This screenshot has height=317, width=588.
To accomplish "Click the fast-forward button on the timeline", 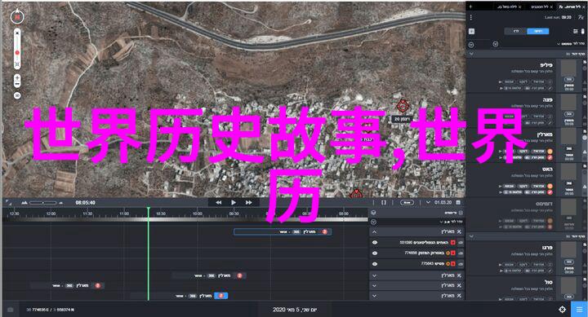I will tap(248, 202).
